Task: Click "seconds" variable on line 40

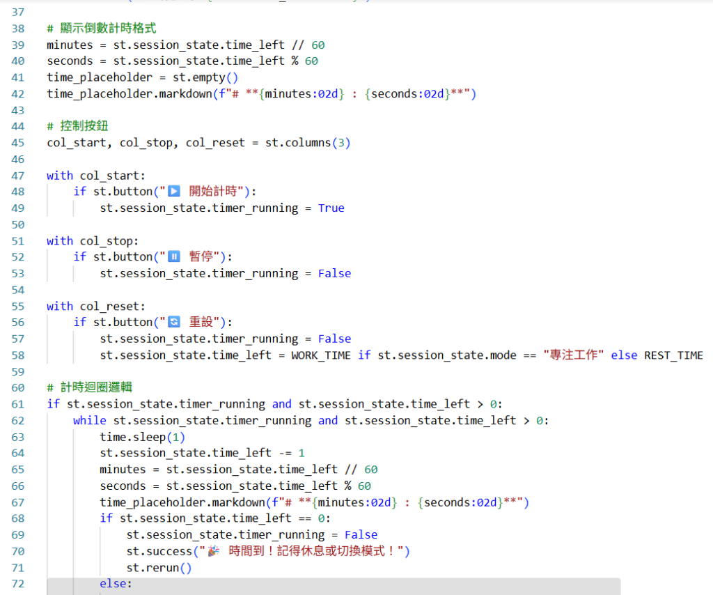Action: point(70,61)
